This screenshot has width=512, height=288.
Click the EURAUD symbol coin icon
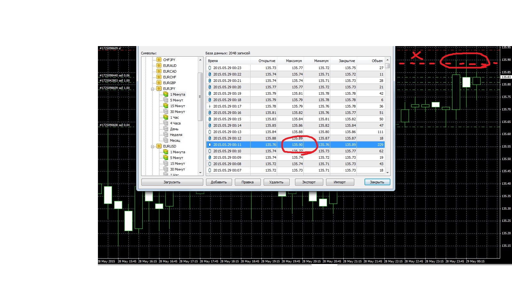(x=159, y=66)
